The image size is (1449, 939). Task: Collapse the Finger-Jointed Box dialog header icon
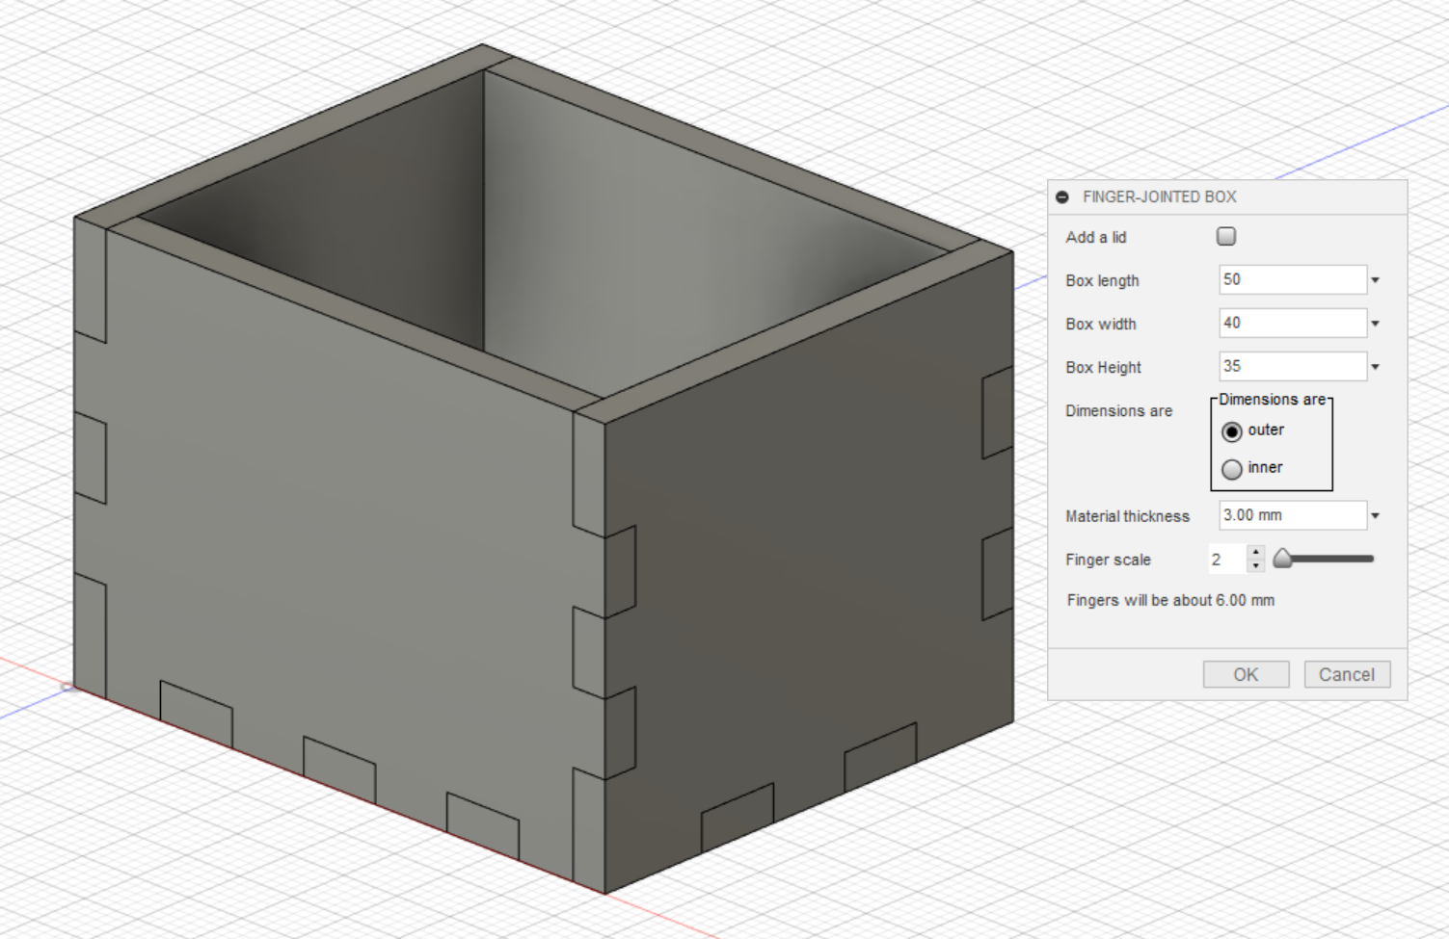point(1062,196)
